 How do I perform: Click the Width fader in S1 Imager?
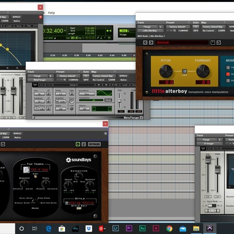coord(218,169)
